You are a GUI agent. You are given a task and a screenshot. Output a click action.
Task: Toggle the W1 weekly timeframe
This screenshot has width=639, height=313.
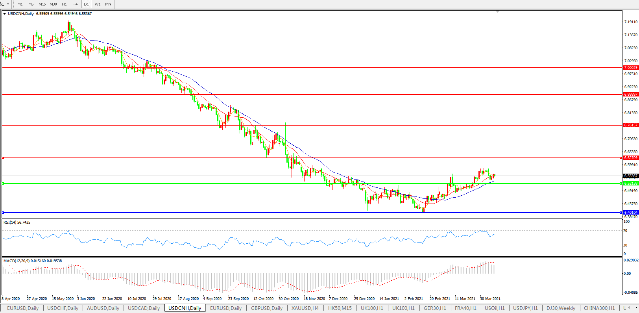(98, 4)
